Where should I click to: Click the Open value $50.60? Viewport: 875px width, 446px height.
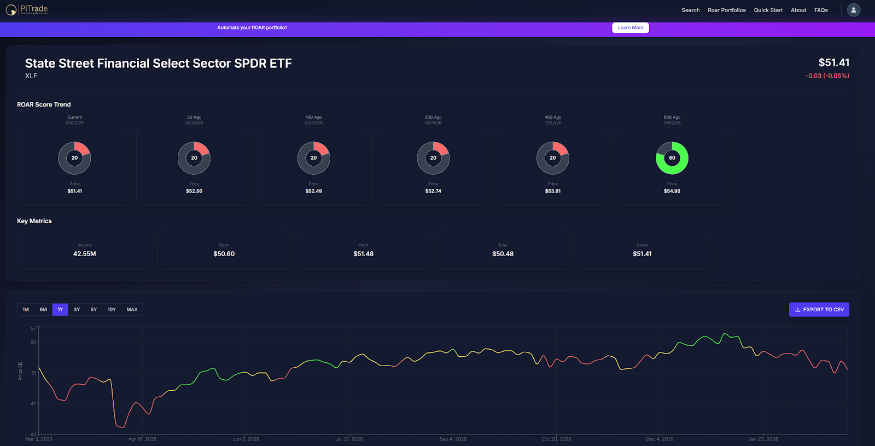coord(224,254)
